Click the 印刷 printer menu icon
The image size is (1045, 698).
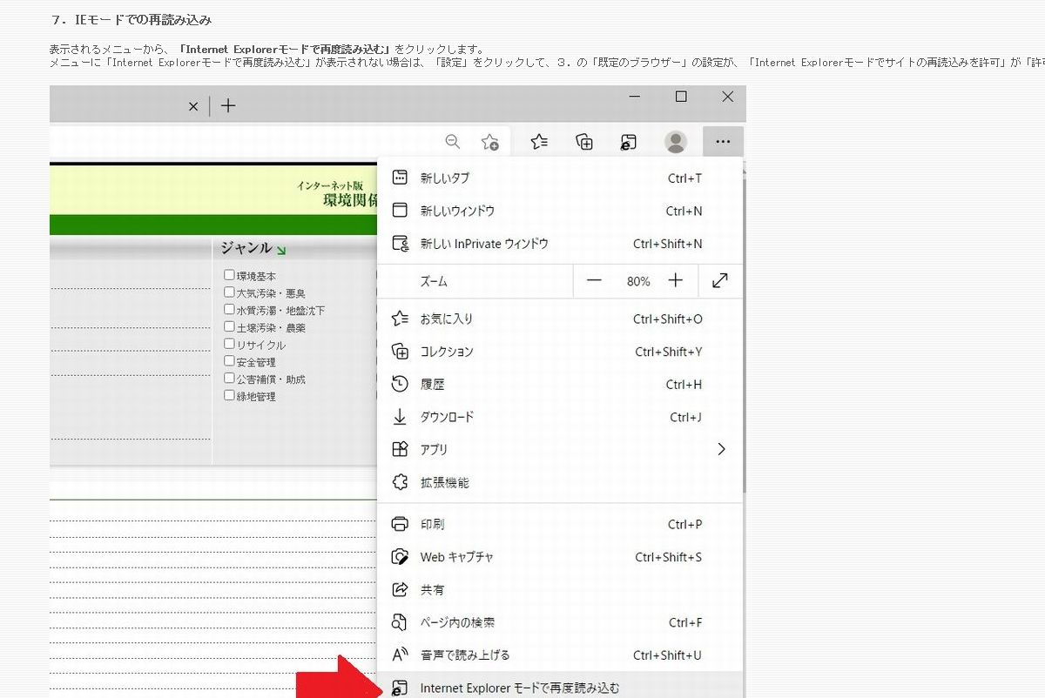tap(400, 524)
